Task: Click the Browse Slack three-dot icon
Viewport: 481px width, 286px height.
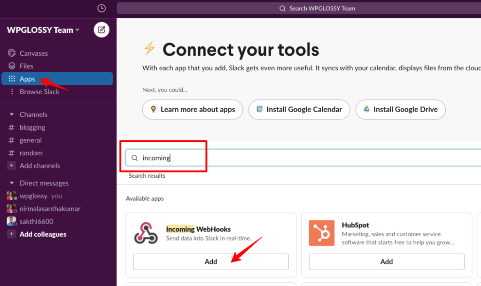Action: point(12,91)
